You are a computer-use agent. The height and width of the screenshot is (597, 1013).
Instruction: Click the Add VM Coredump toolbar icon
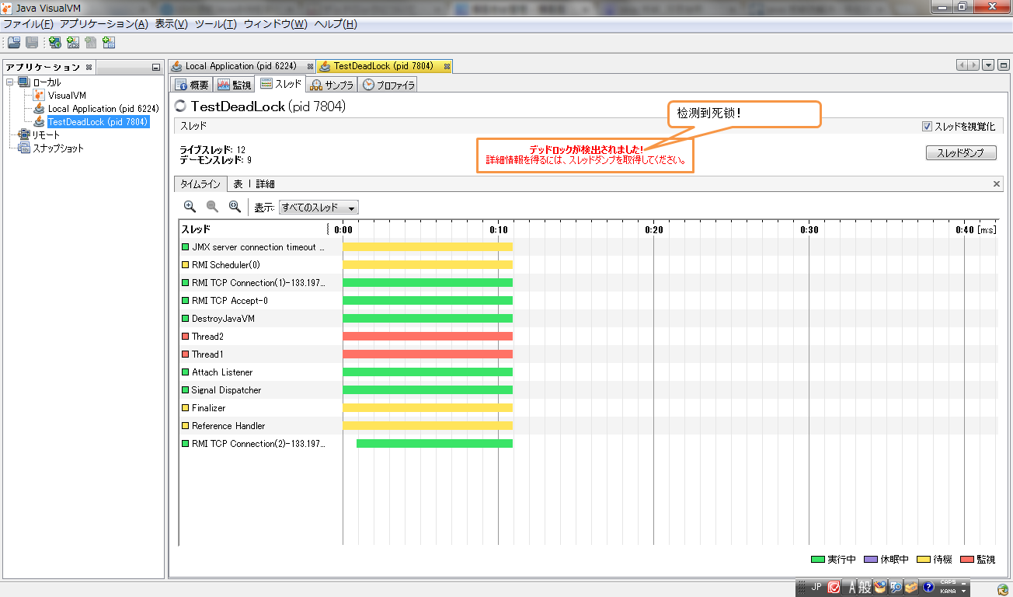tap(91, 43)
